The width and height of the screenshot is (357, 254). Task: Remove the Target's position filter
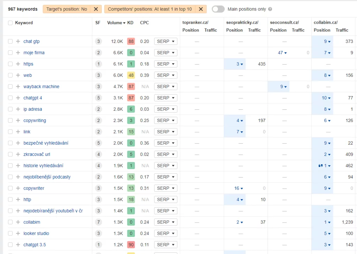click(x=96, y=9)
